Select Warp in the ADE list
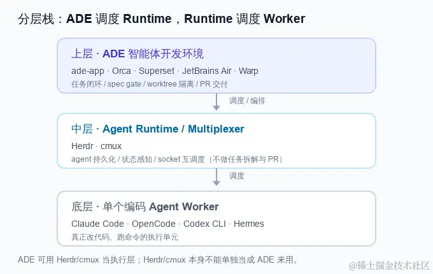Viewport: 433px width, 274px height. click(x=248, y=71)
